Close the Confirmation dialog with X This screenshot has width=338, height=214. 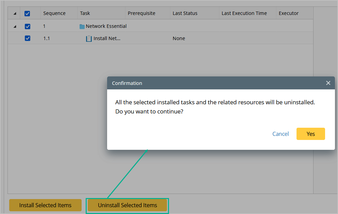pyautogui.click(x=328, y=83)
